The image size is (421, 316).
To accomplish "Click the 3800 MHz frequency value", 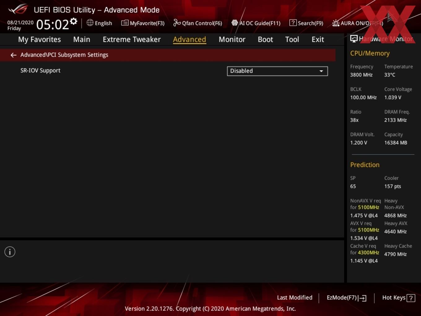I will pos(361,75).
